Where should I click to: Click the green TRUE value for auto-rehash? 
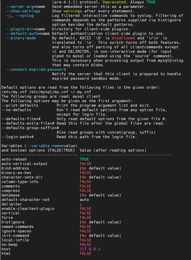[x=84, y=159]
